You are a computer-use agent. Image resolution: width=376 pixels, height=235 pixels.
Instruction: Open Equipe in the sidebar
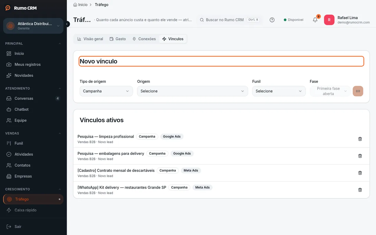pos(33,120)
